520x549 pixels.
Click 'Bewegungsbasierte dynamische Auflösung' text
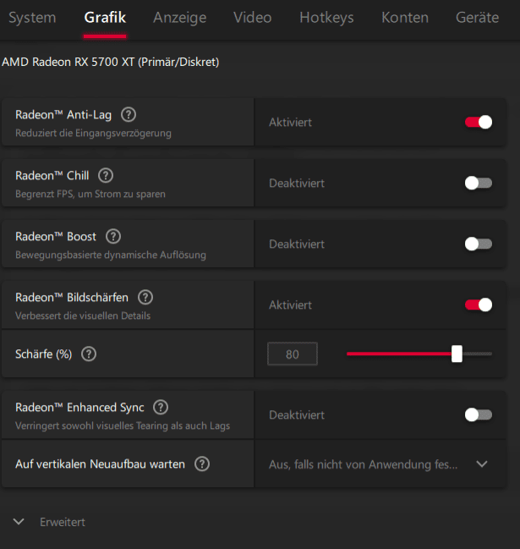tap(111, 255)
